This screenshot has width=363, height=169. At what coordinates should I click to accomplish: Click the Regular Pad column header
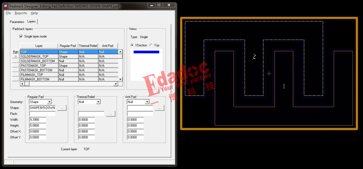point(68,46)
